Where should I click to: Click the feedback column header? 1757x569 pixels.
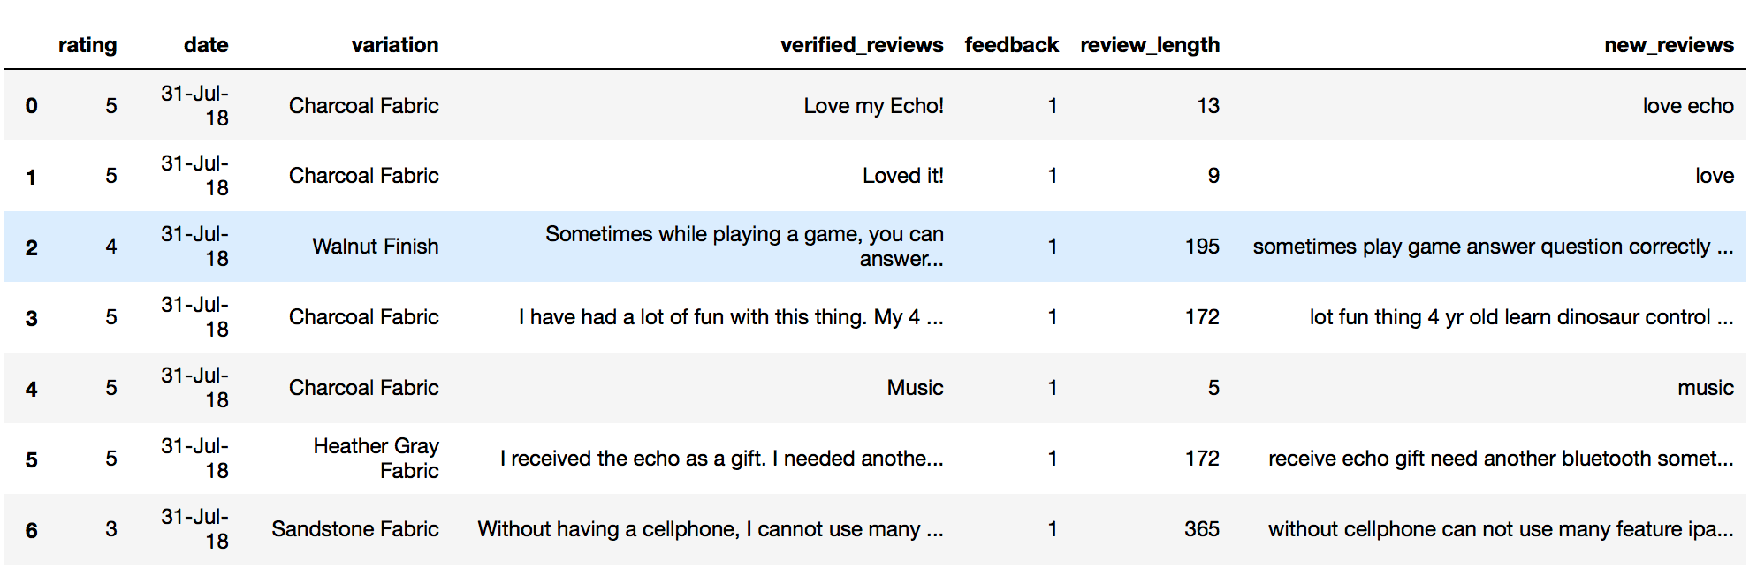tap(1011, 45)
